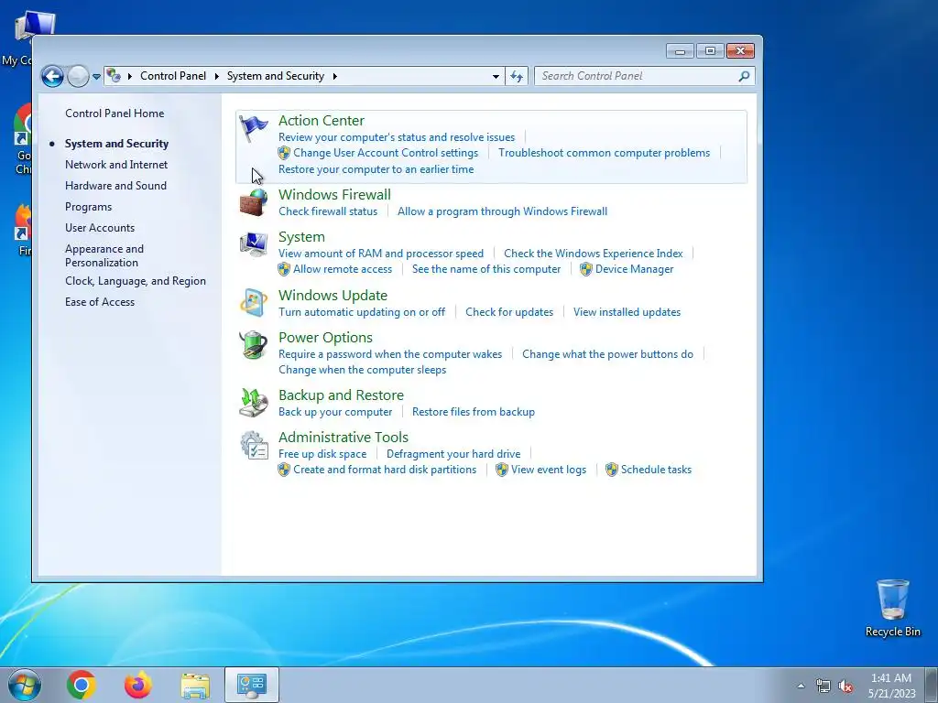Open Device Manager link

pos(634,269)
